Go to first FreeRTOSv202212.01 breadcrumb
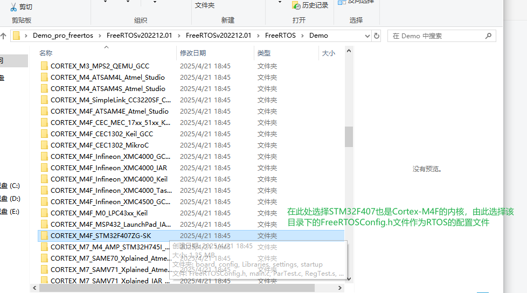 pos(139,36)
